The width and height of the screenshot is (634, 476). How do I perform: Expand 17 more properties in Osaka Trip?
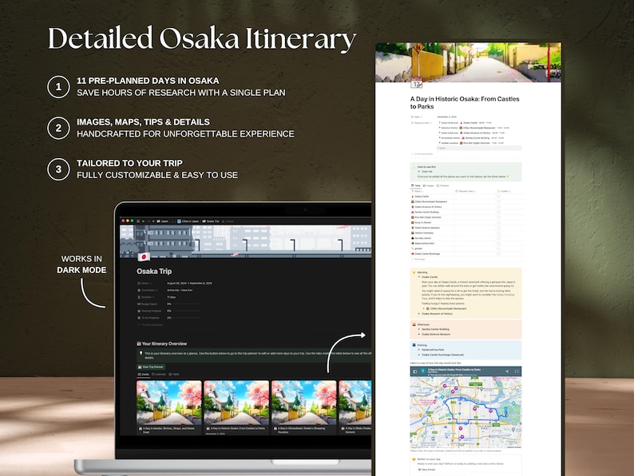(151, 325)
